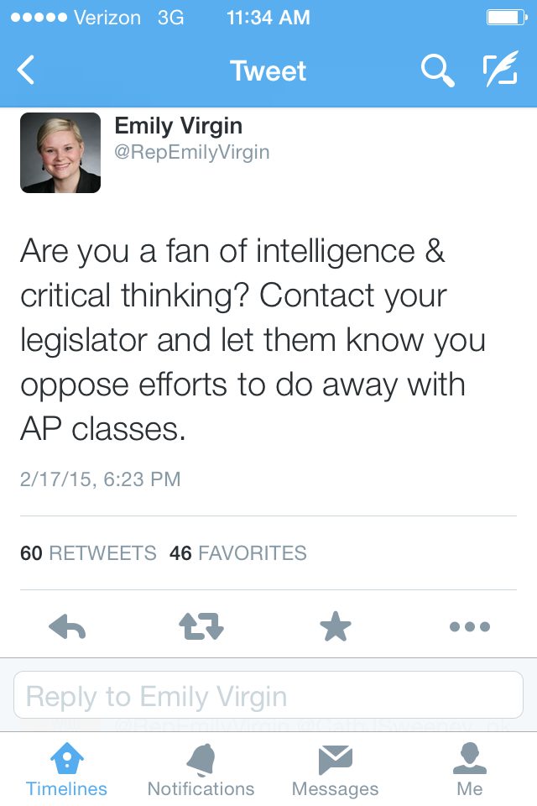Open the Me profile tab
The height and width of the screenshot is (806, 537).
(470, 769)
